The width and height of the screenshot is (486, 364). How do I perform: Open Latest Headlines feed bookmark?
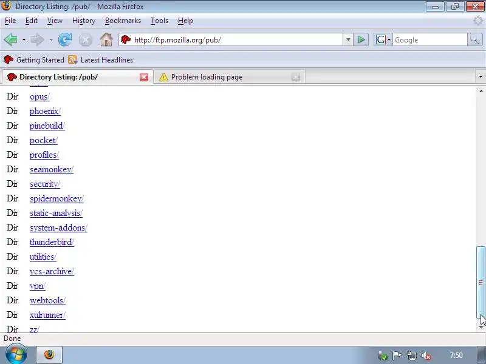(x=100, y=59)
